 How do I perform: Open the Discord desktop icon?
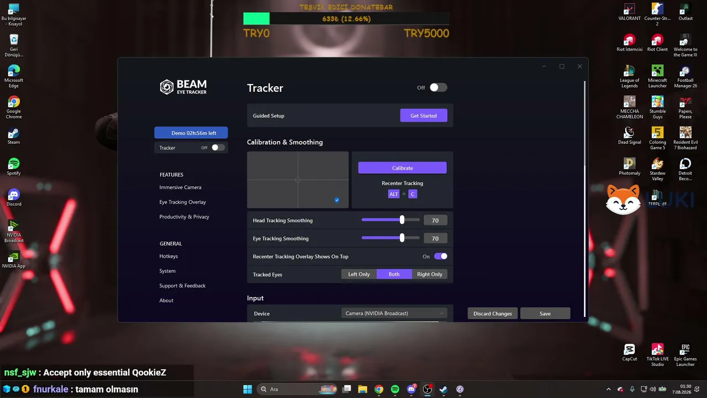14,198
